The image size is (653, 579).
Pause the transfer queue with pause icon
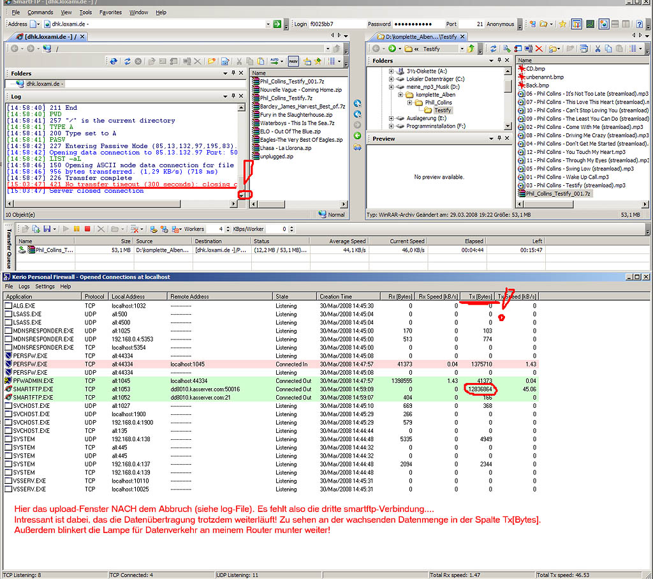(77, 228)
